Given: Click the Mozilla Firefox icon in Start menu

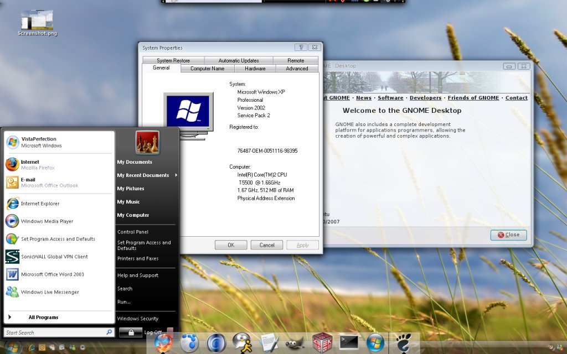Looking at the screenshot, I should [x=12, y=164].
